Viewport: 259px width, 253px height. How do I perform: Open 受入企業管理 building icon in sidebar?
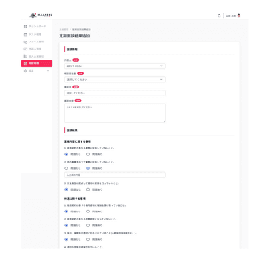[25, 56]
